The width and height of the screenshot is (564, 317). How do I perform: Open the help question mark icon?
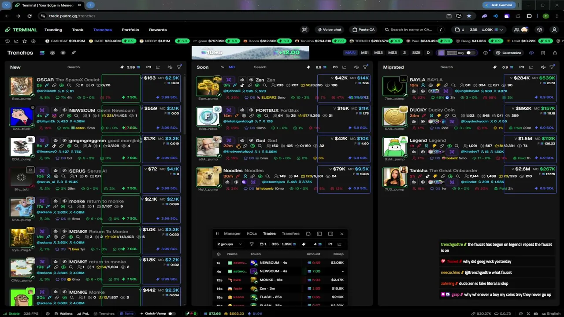pos(486,53)
